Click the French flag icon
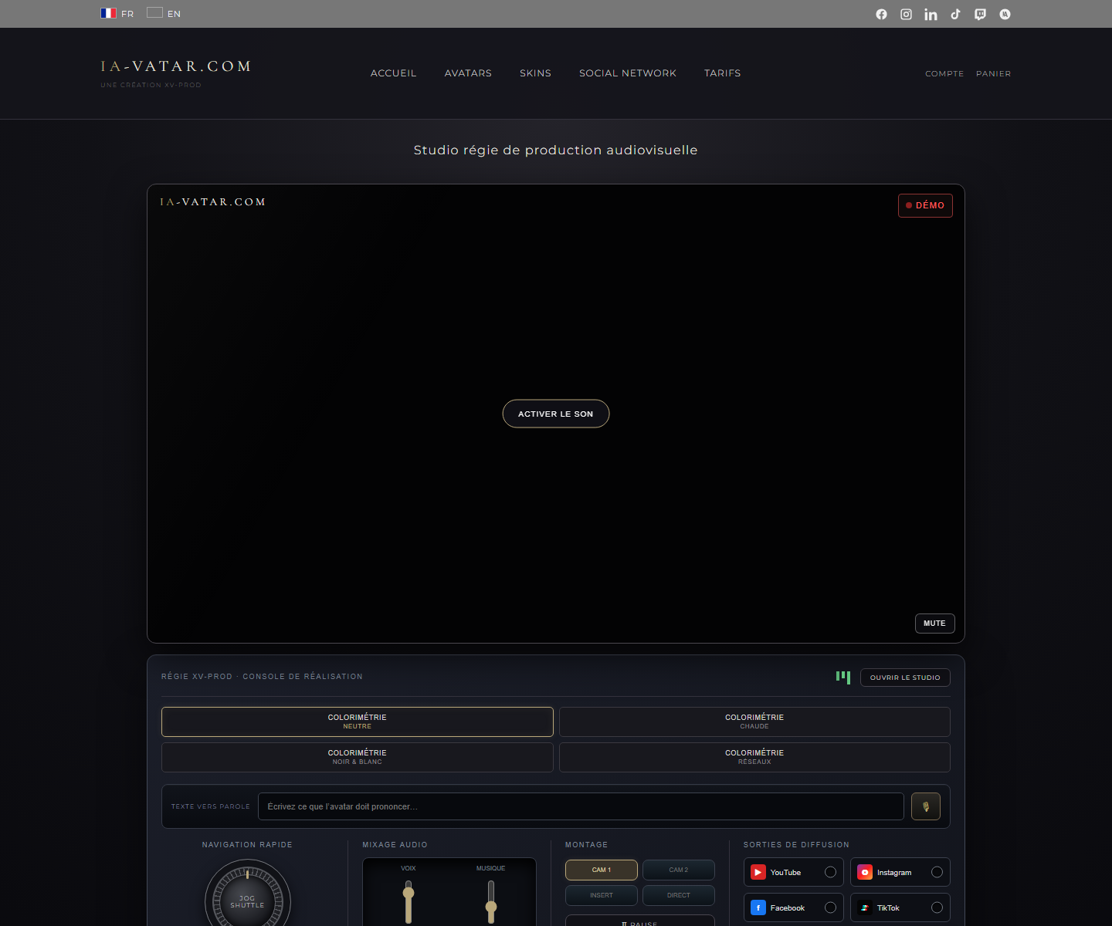1112x926 pixels. coord(108,13)
